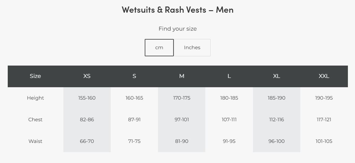The height and width of the screenshot is (163, 355).
Task: Select the XL column header
Action: click(276, 76)
